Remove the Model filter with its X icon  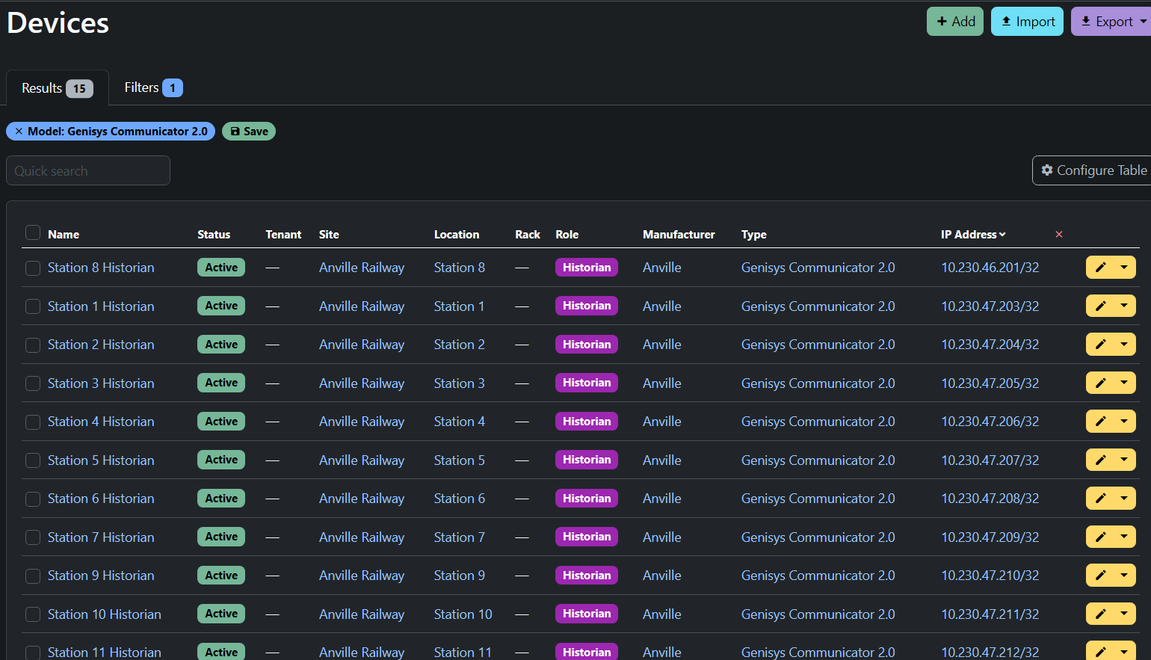click(19, 132)
